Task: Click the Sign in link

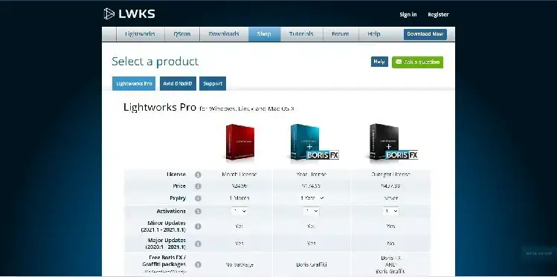Action: pos(408,15)
